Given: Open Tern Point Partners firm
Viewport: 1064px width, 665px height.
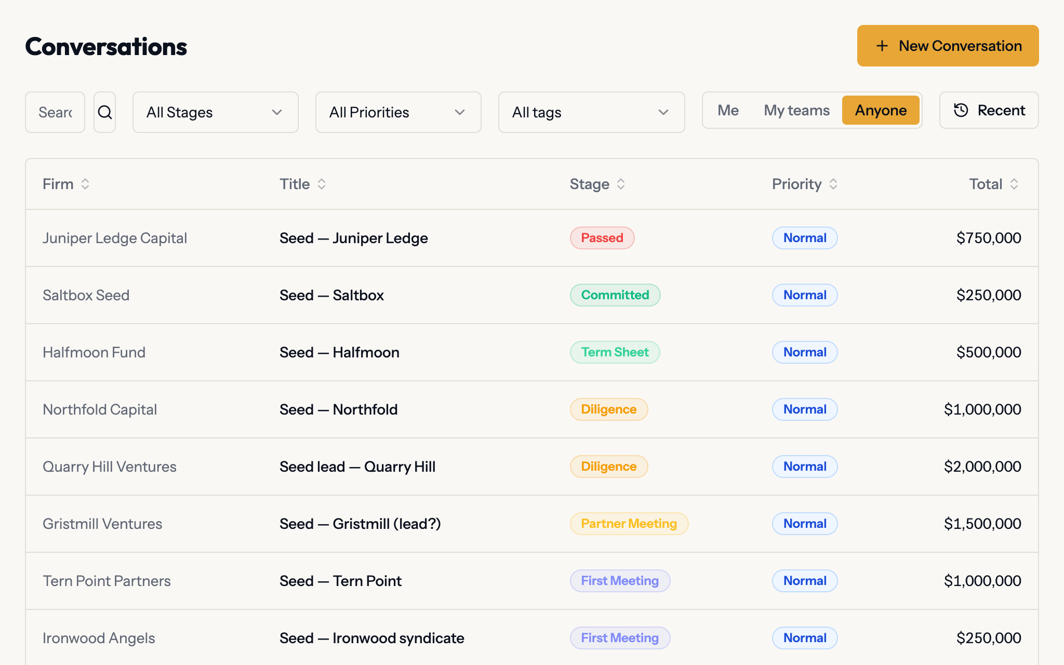Looking at the screenshot, I should tap(107, 581).
